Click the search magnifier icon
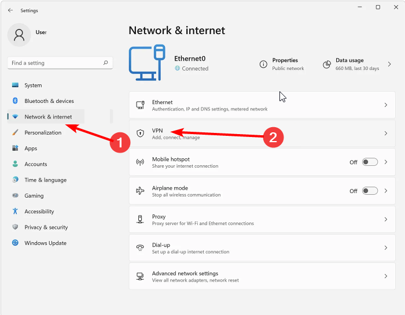 pyautogui.click(x=105, y=62)
